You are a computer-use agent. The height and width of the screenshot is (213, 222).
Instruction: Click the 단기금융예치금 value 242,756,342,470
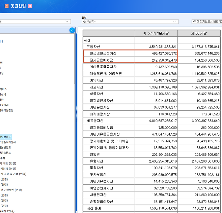160,60
